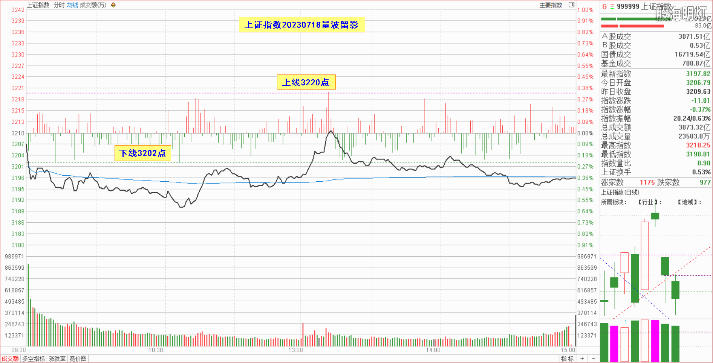The image size is (713, 363).
Task: Click 指数涨幅 value -0.37%
Action: click(x=700, y=109)
